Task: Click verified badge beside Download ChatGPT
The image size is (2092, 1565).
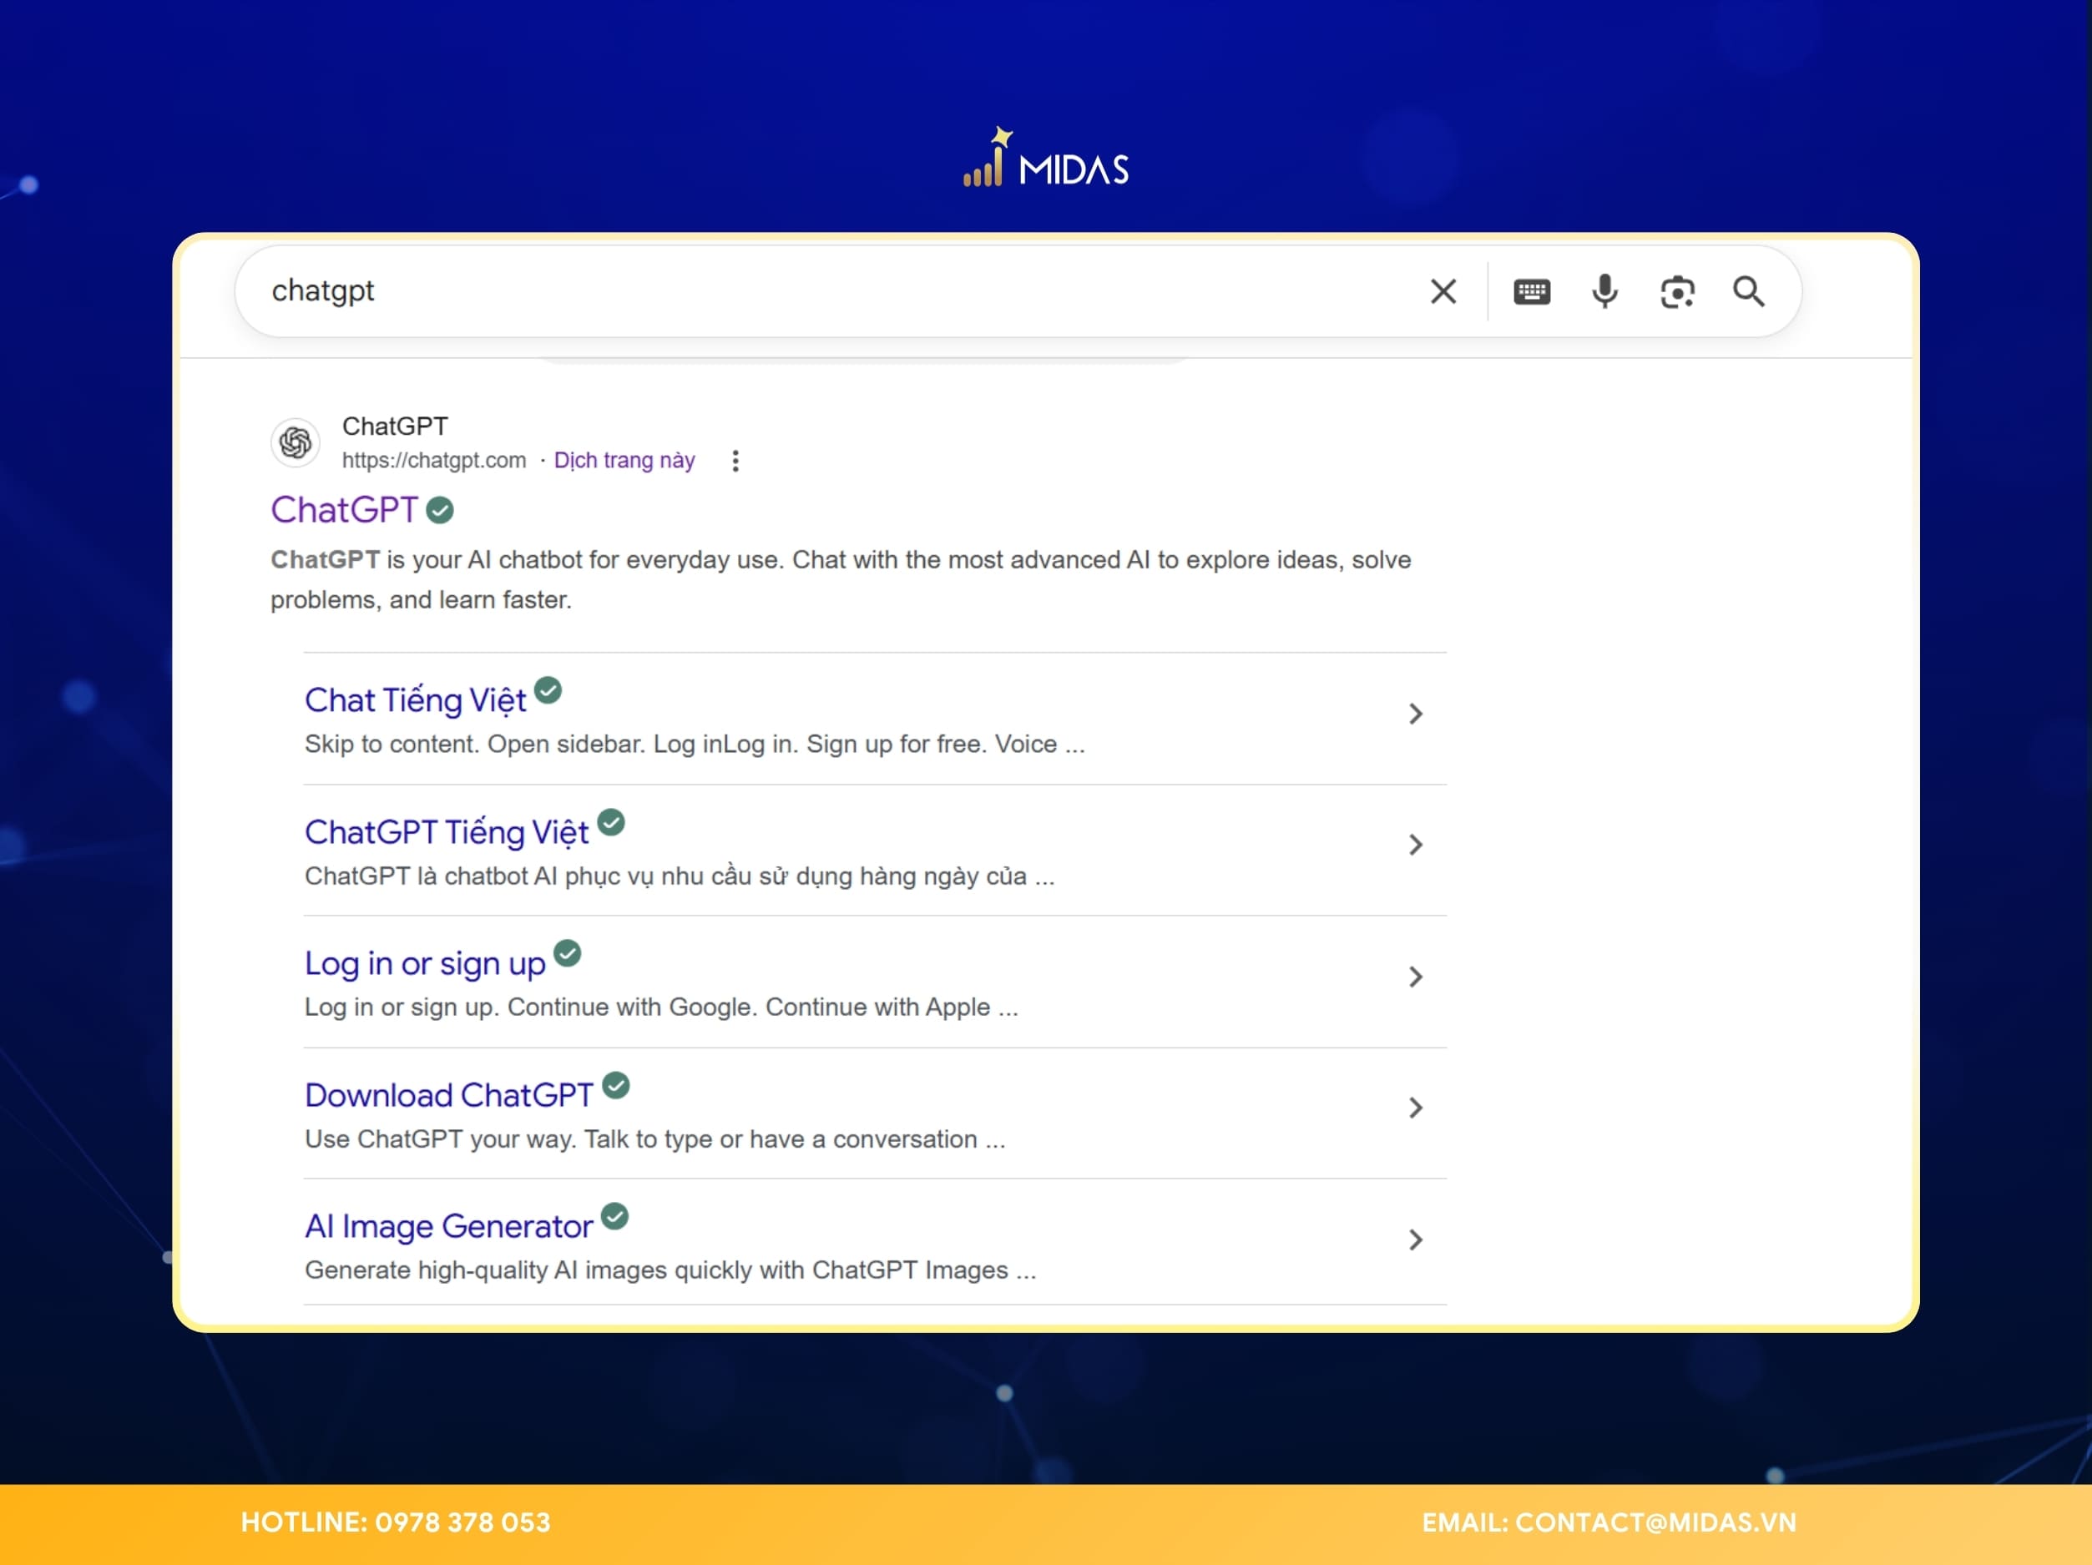Action: (616, 1086)
